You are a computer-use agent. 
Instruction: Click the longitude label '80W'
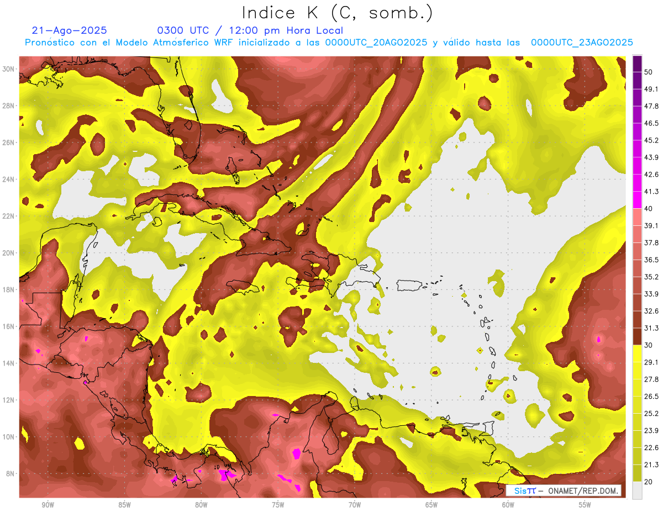tap(201, 505)
